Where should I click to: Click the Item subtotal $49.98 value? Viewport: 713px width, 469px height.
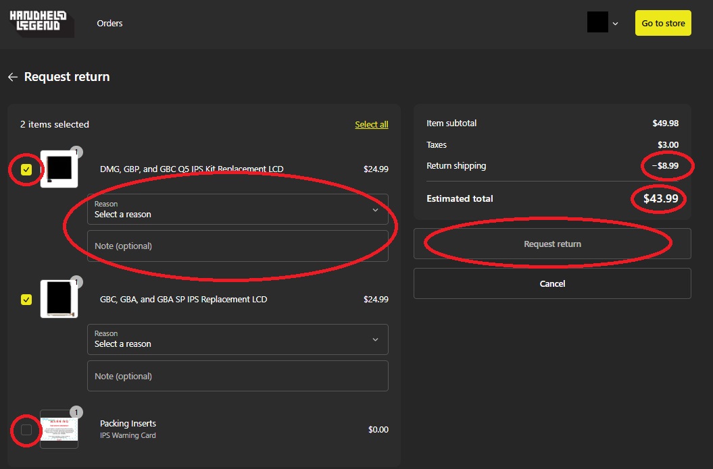[665, 123]
